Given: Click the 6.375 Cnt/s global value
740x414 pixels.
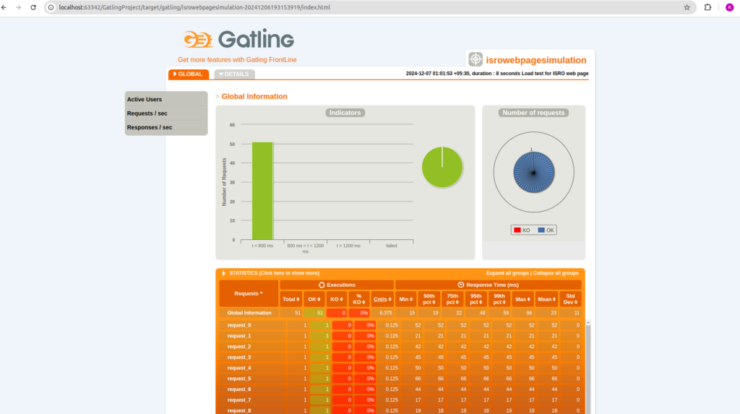Looking at the screenshot, I should pyautogui.click(x=386, y=313).
